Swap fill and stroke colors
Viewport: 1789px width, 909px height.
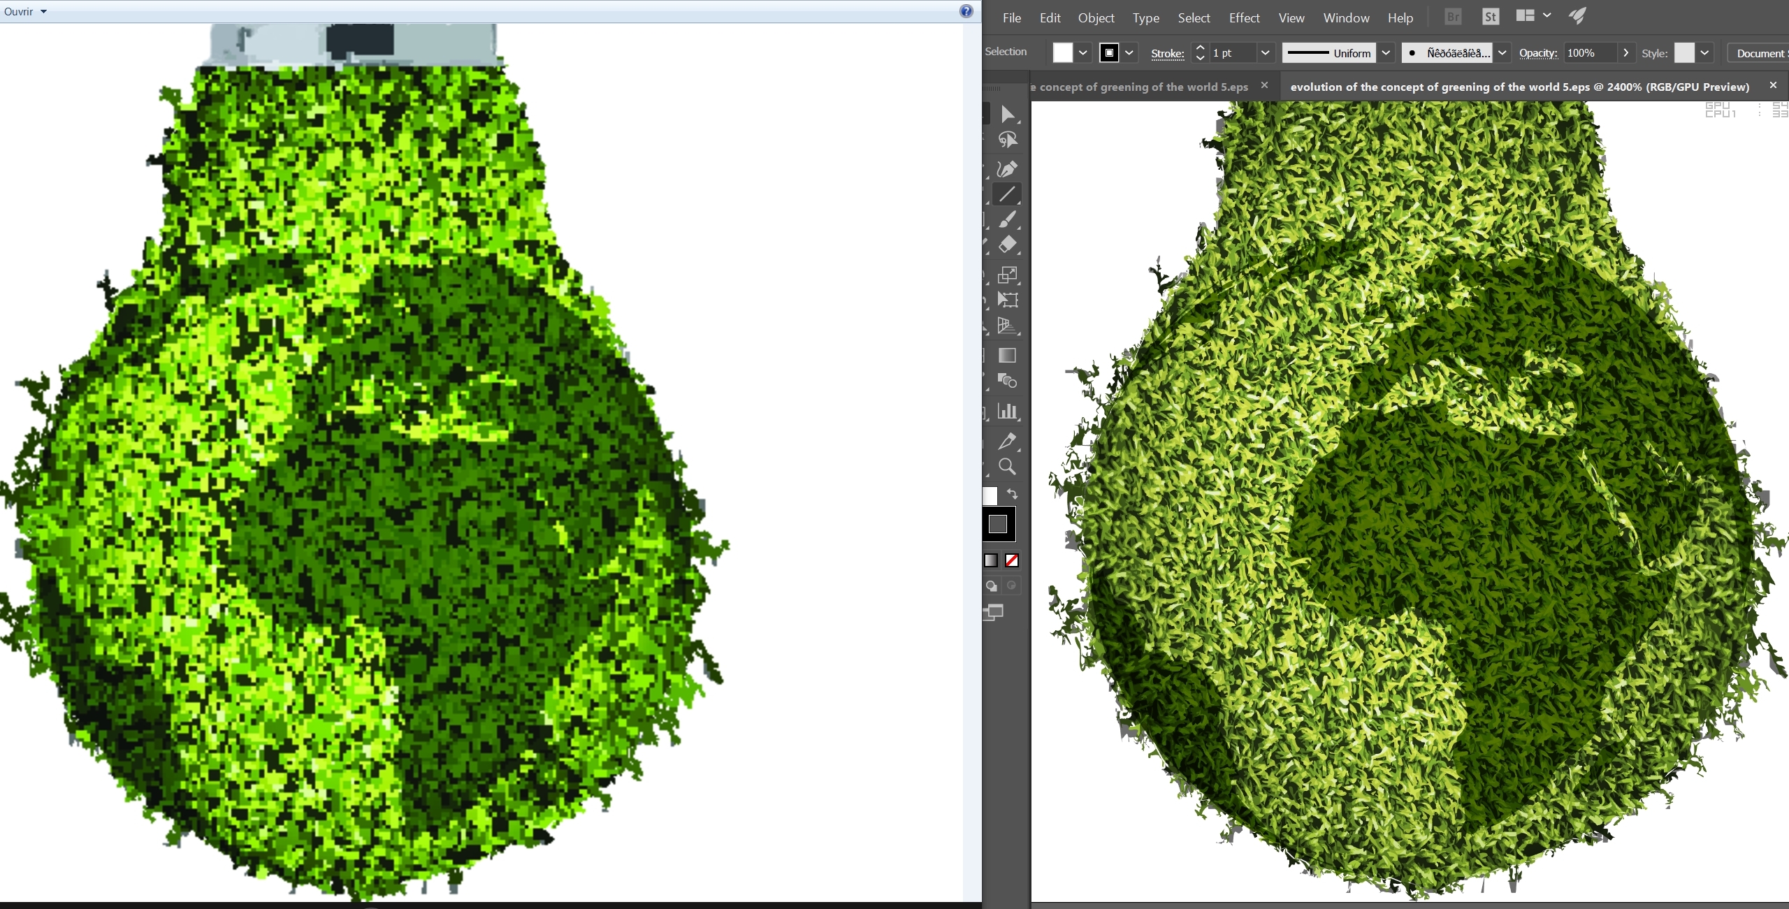click(x=1012, y=494)
